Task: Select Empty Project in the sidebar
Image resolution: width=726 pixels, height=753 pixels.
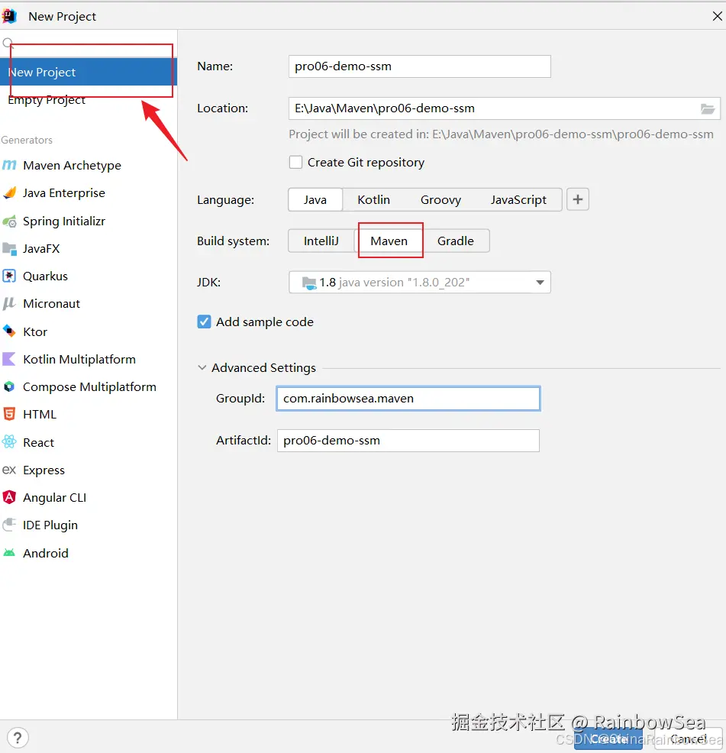Action: 89,100
